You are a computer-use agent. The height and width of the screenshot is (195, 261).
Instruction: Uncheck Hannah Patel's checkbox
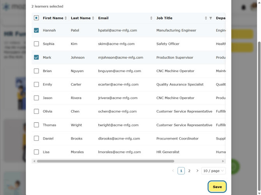pos(36,30)
